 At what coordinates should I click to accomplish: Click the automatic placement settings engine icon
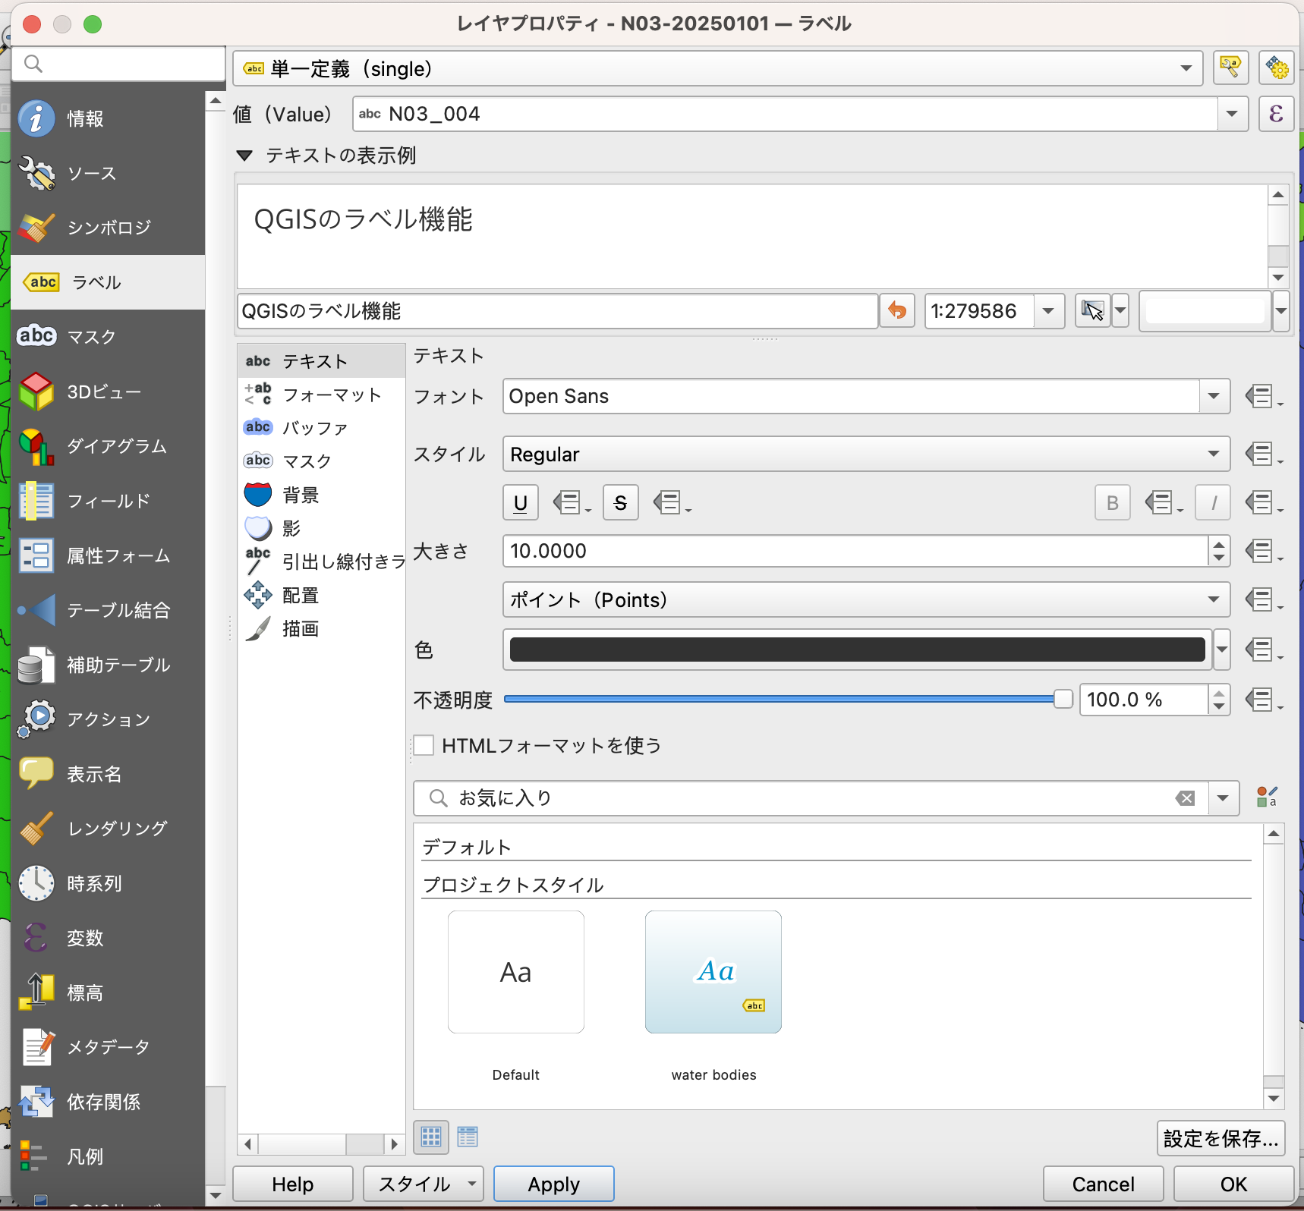click(1276, 68)
